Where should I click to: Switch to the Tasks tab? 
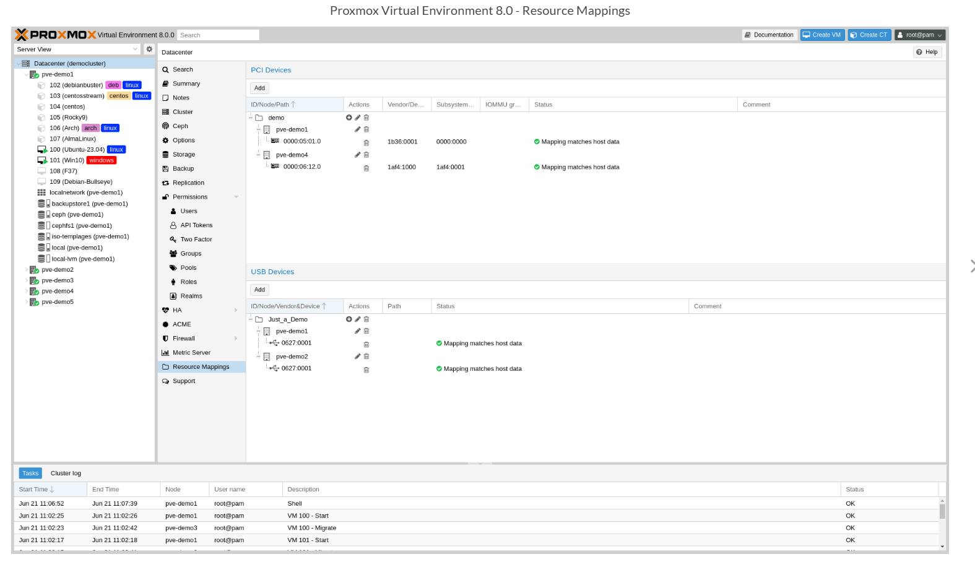point(30,473)
